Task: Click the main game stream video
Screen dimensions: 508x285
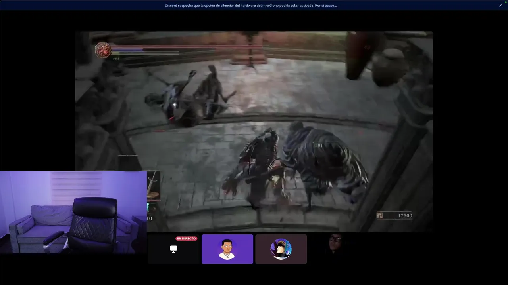Action: coord(254,131)
